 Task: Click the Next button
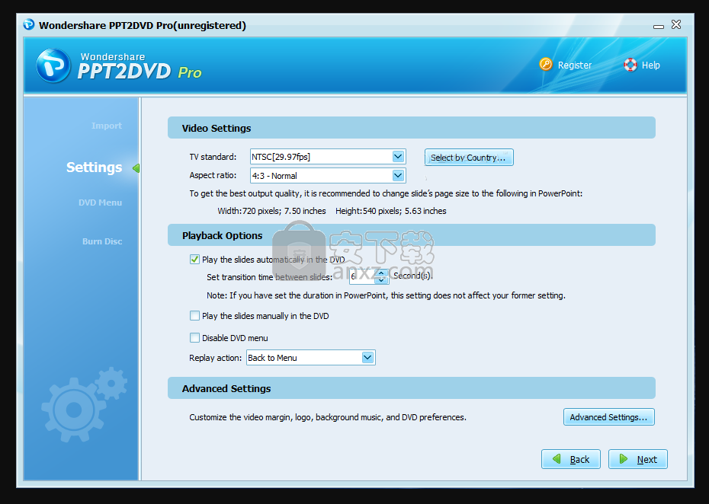point(637,459)
